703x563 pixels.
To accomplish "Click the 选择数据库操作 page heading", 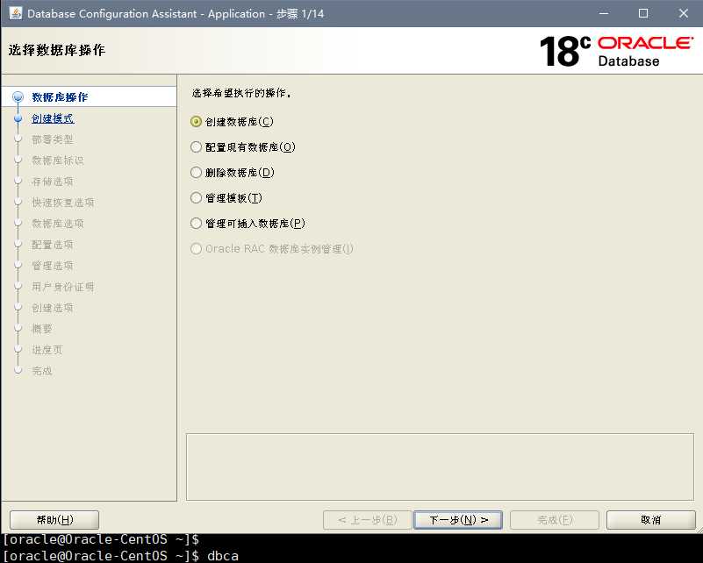I will point(56,50).
